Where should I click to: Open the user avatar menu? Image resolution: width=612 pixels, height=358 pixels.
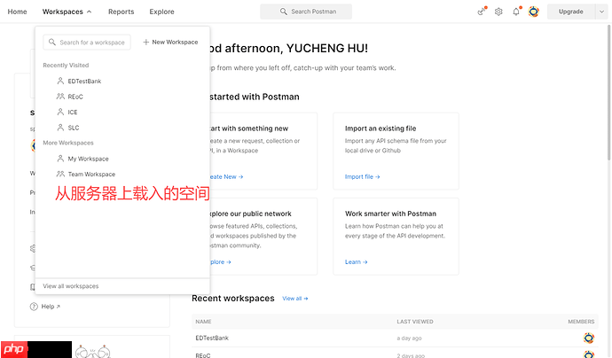click(534, 12)
